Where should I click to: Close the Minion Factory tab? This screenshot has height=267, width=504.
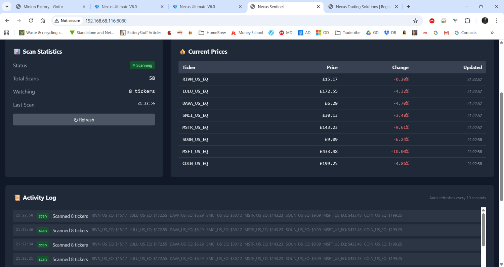click(x=84, y=7)
